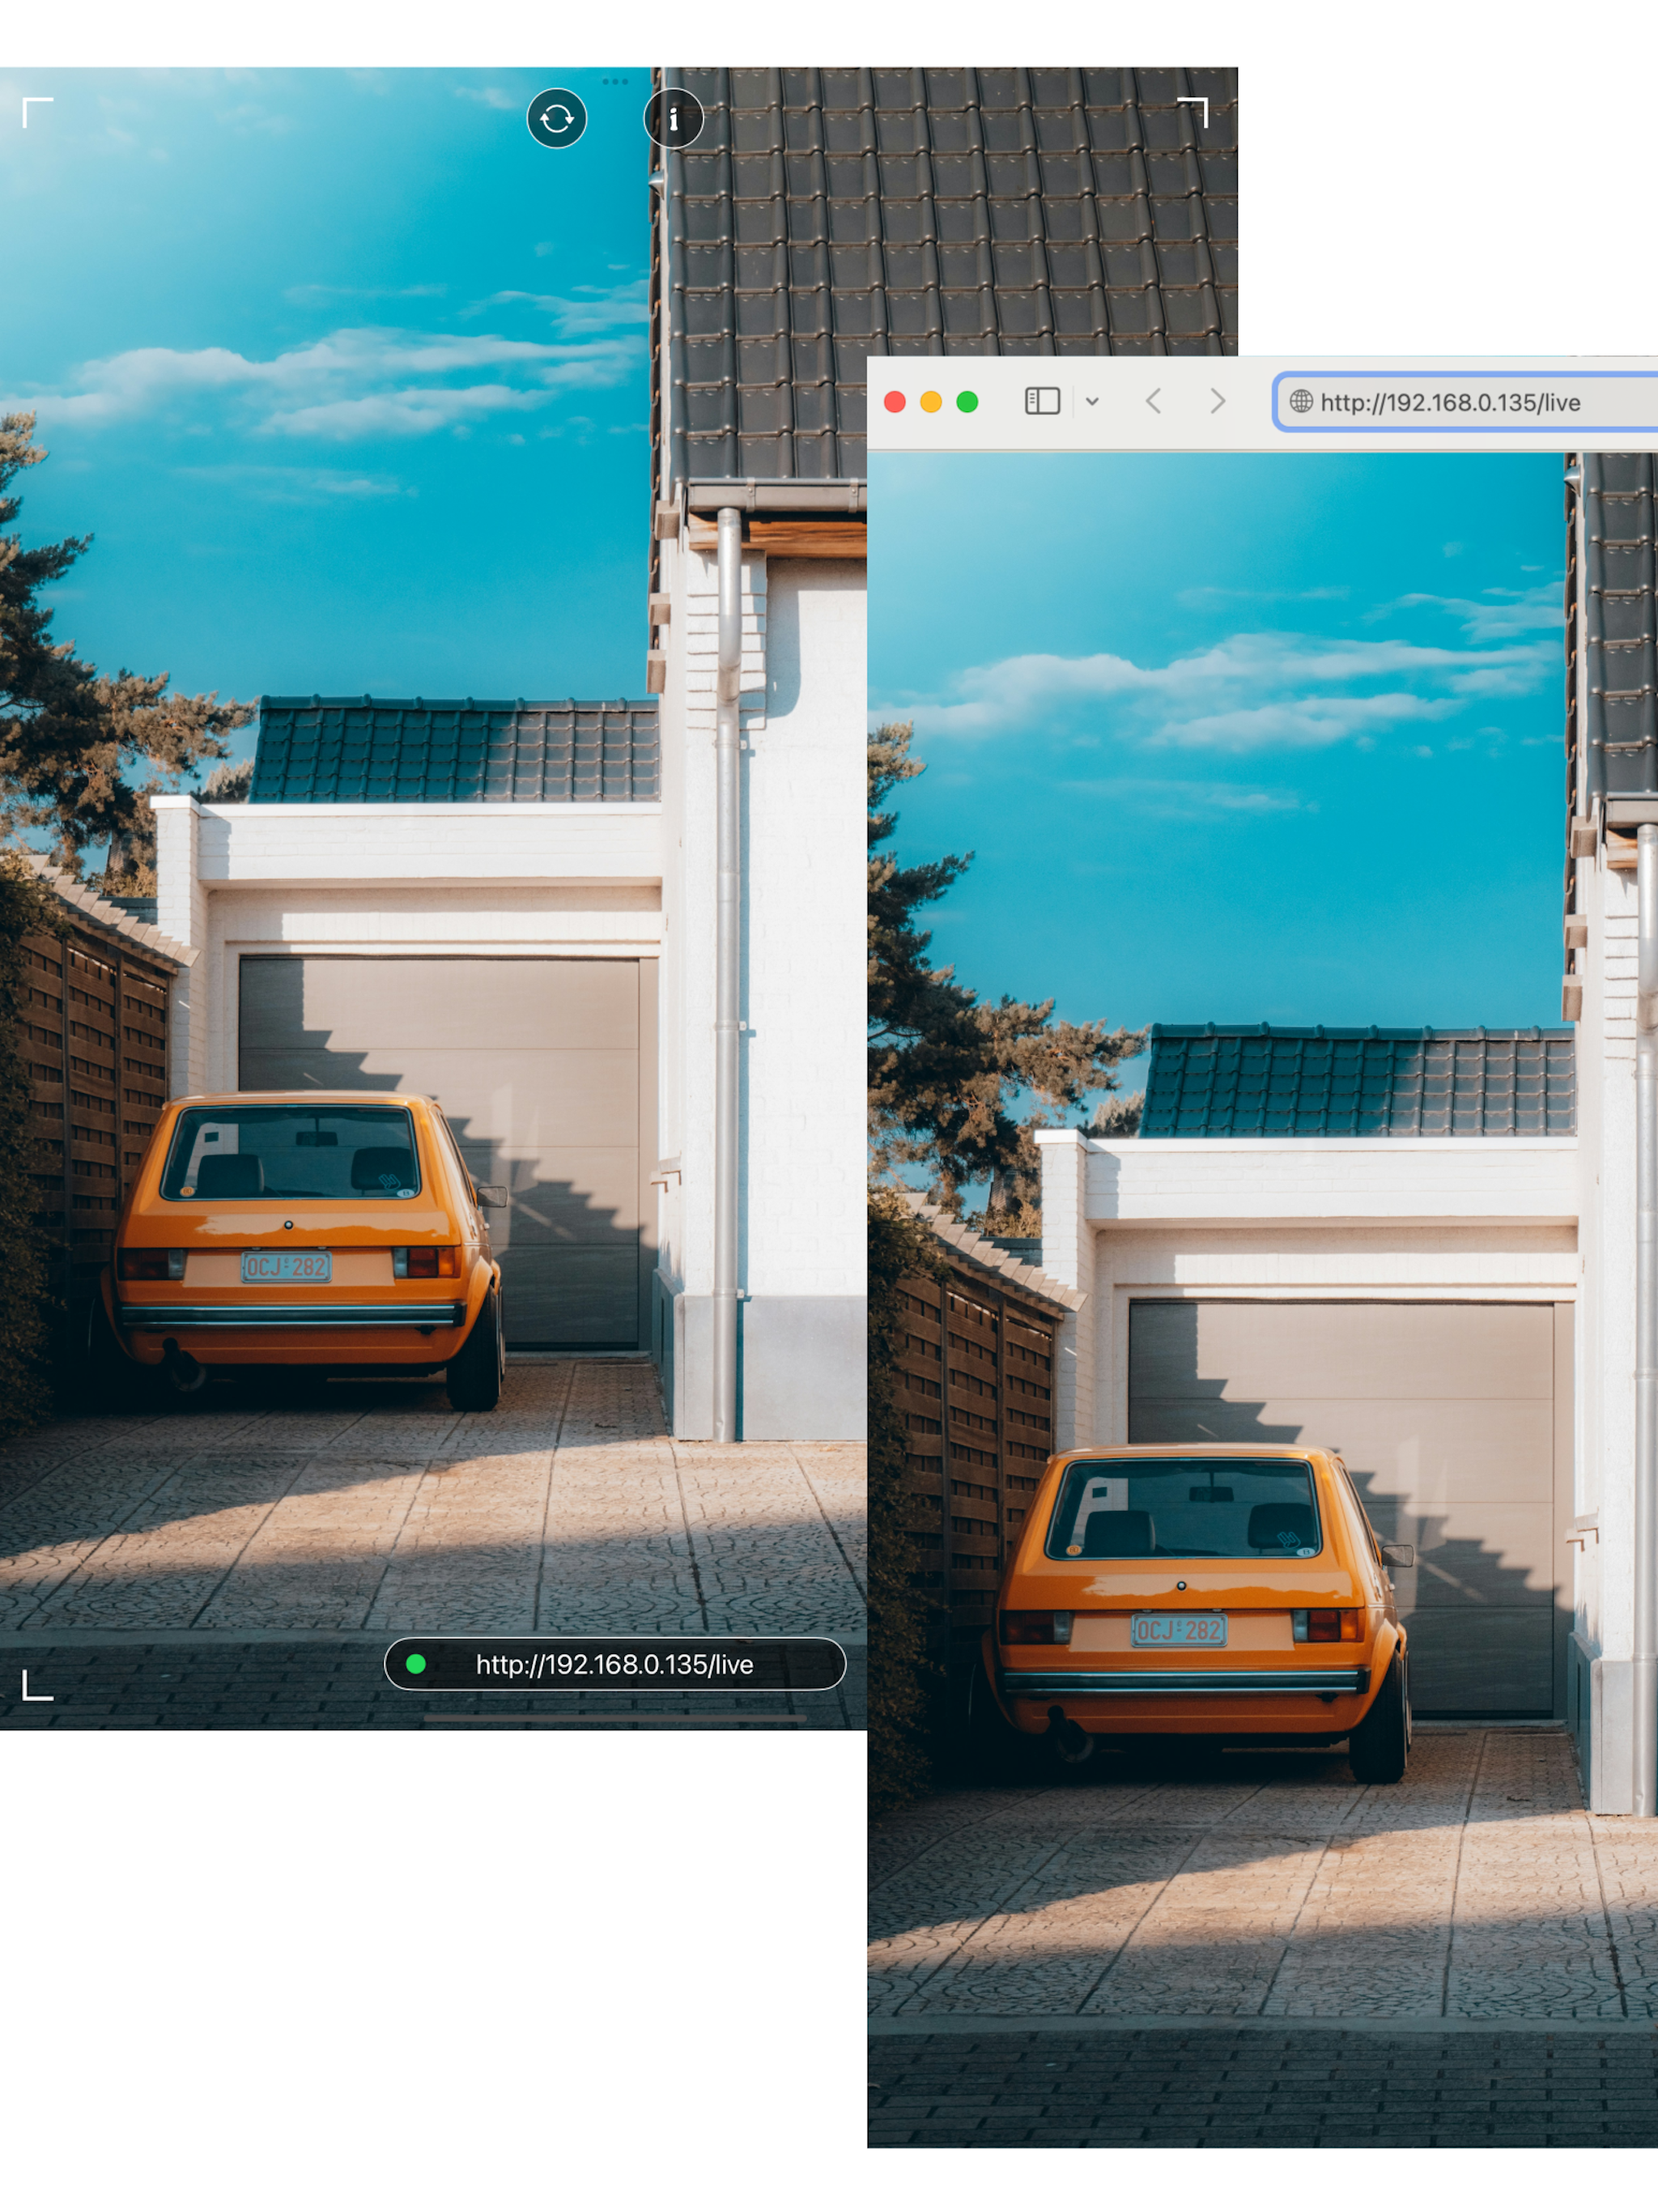Tap the live stream URL pill
The image size is (1658, 2212).
(614, 1664)
